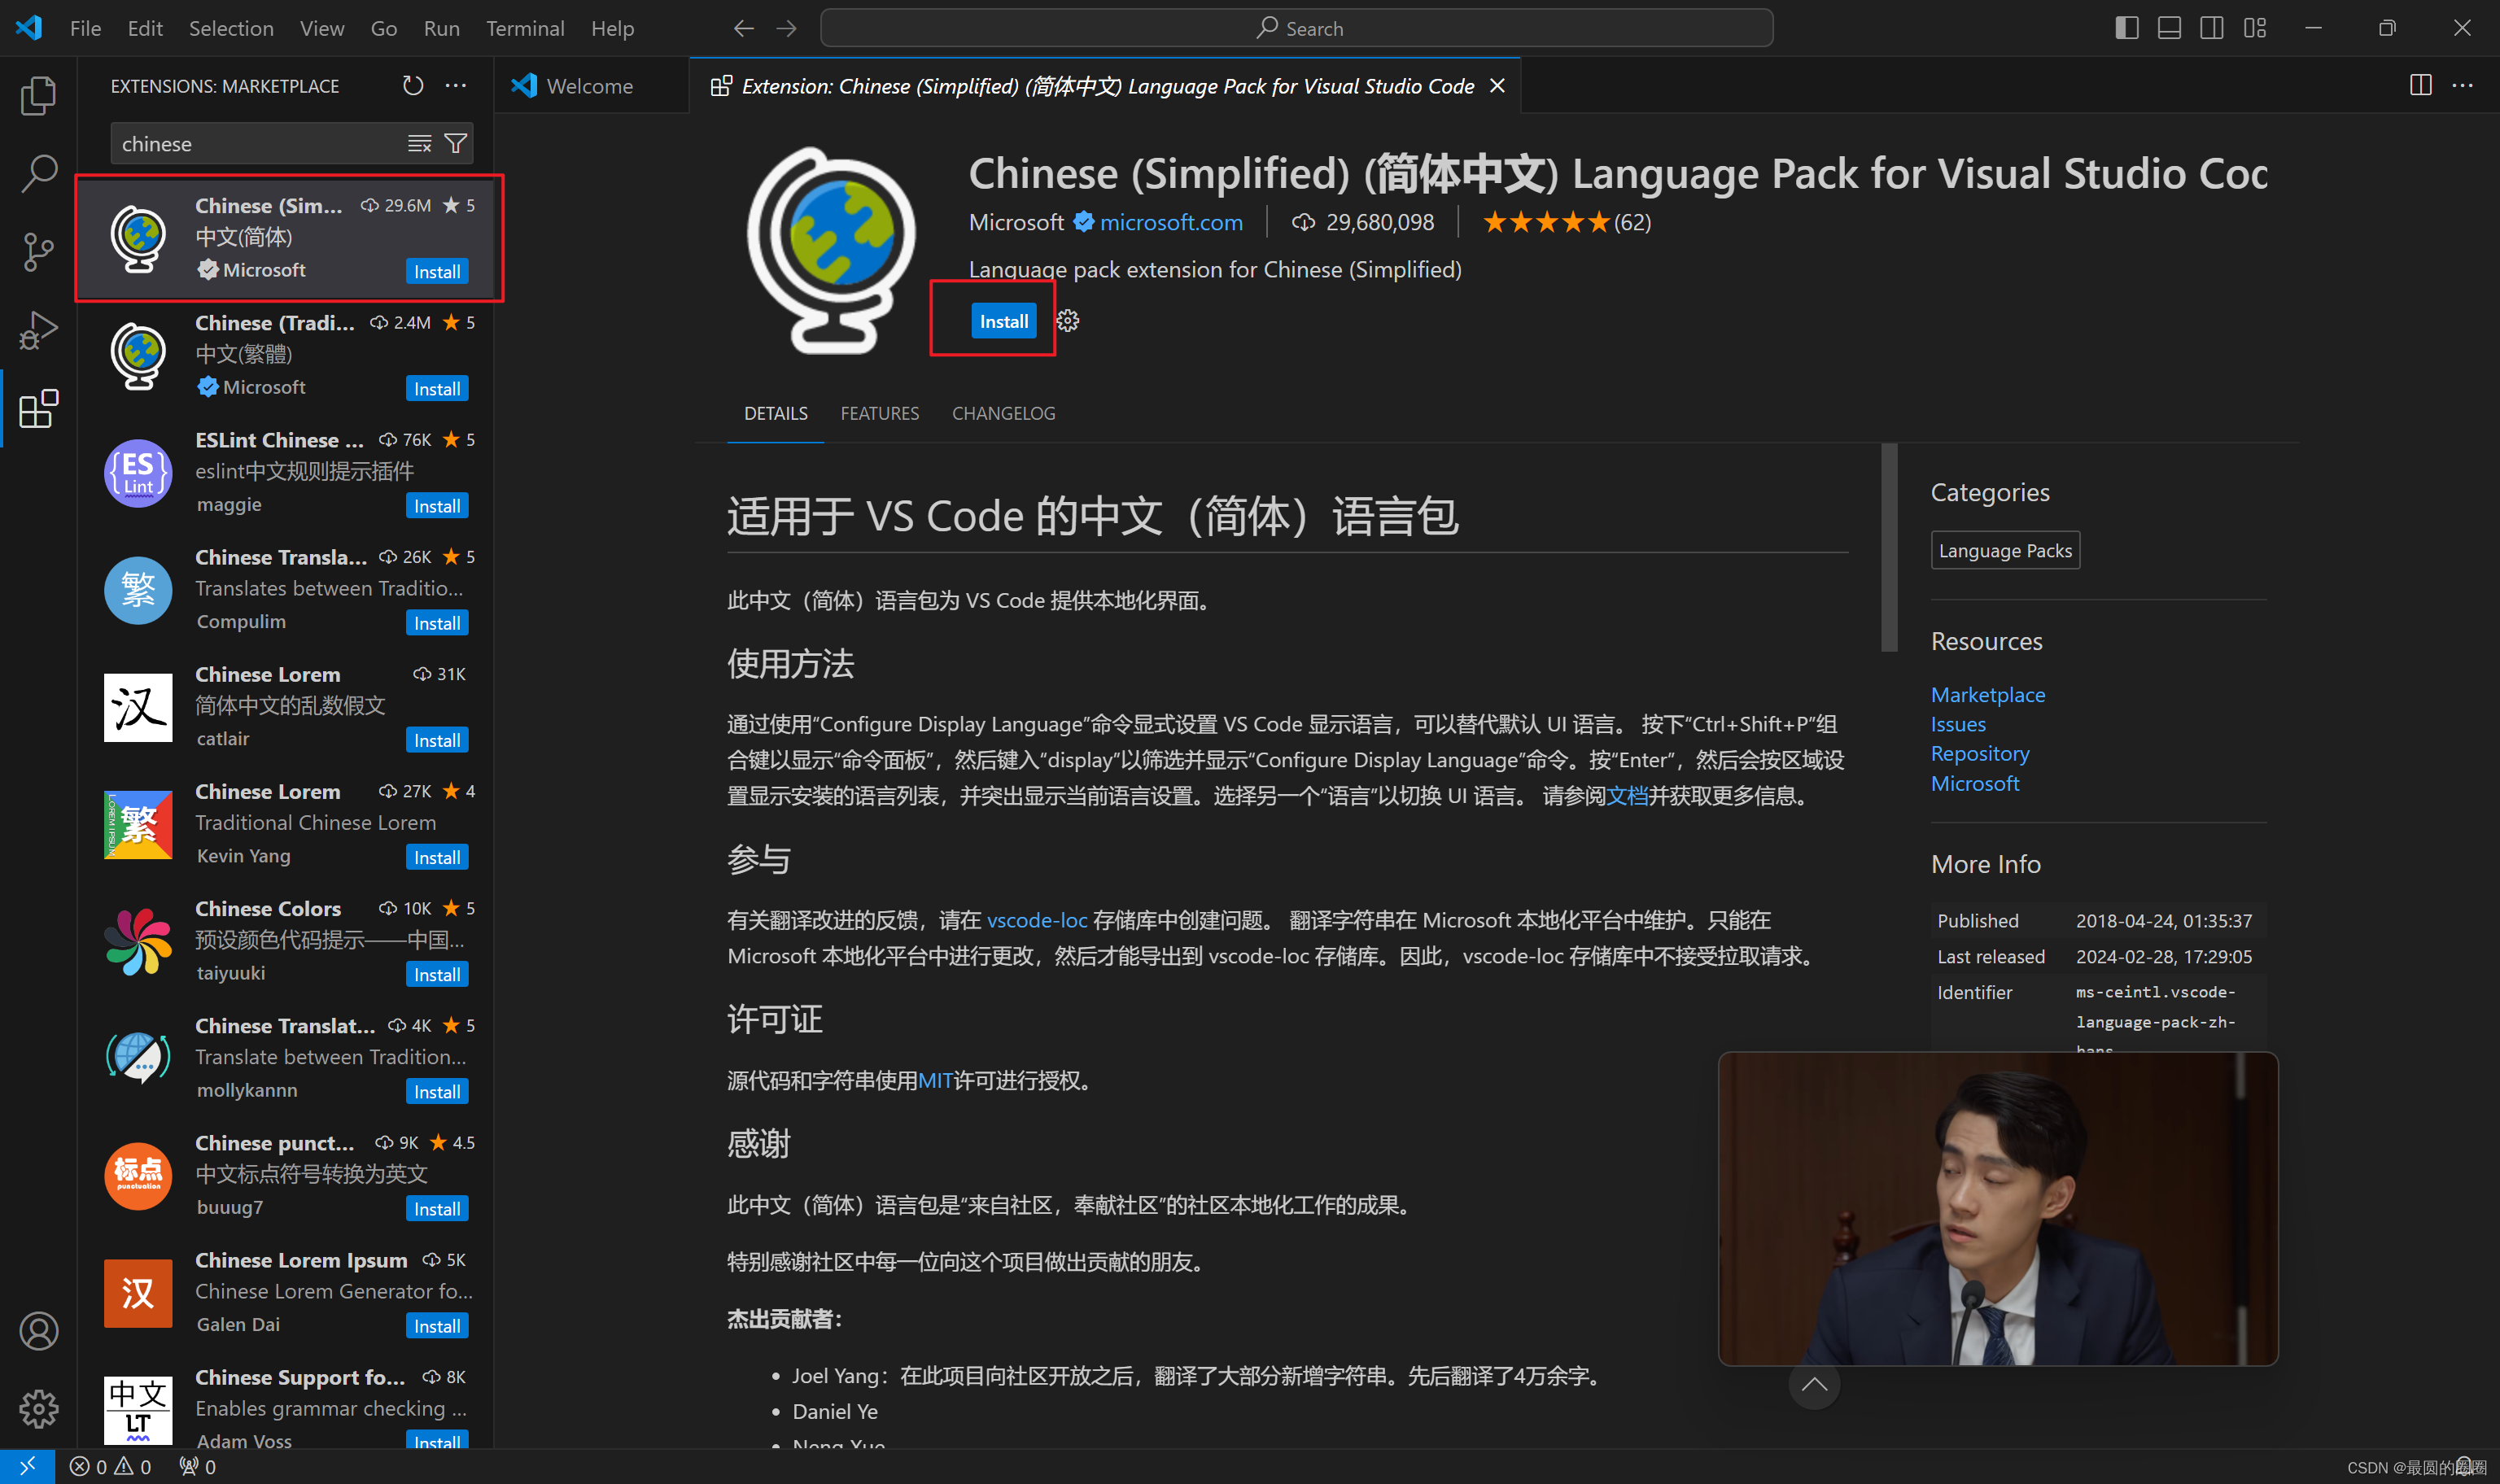Viewport: 2500px width, 1484px height.
Task: Open the gear beside the extension's Install button
Action: 1067,320
